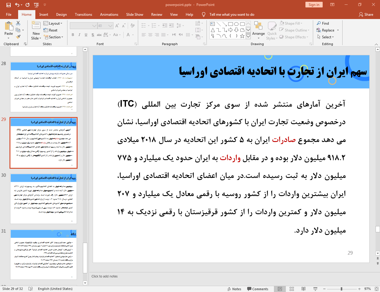Image resolution: width=380 pixels, height=292 pixels.
Task: Select slide 30 thumbnail
Action: 43,198
